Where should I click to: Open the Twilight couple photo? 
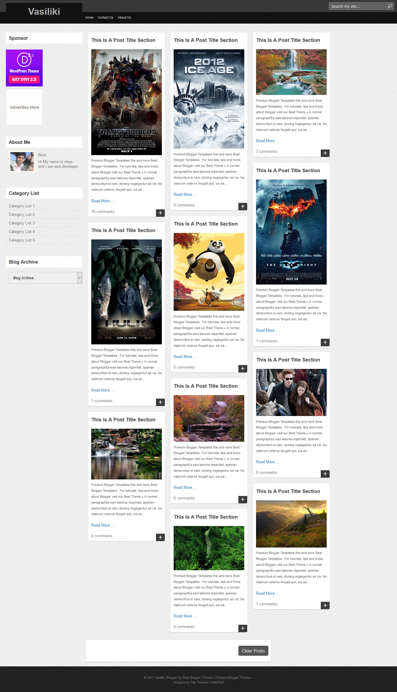pyautogui.click(x=291, y=392)
